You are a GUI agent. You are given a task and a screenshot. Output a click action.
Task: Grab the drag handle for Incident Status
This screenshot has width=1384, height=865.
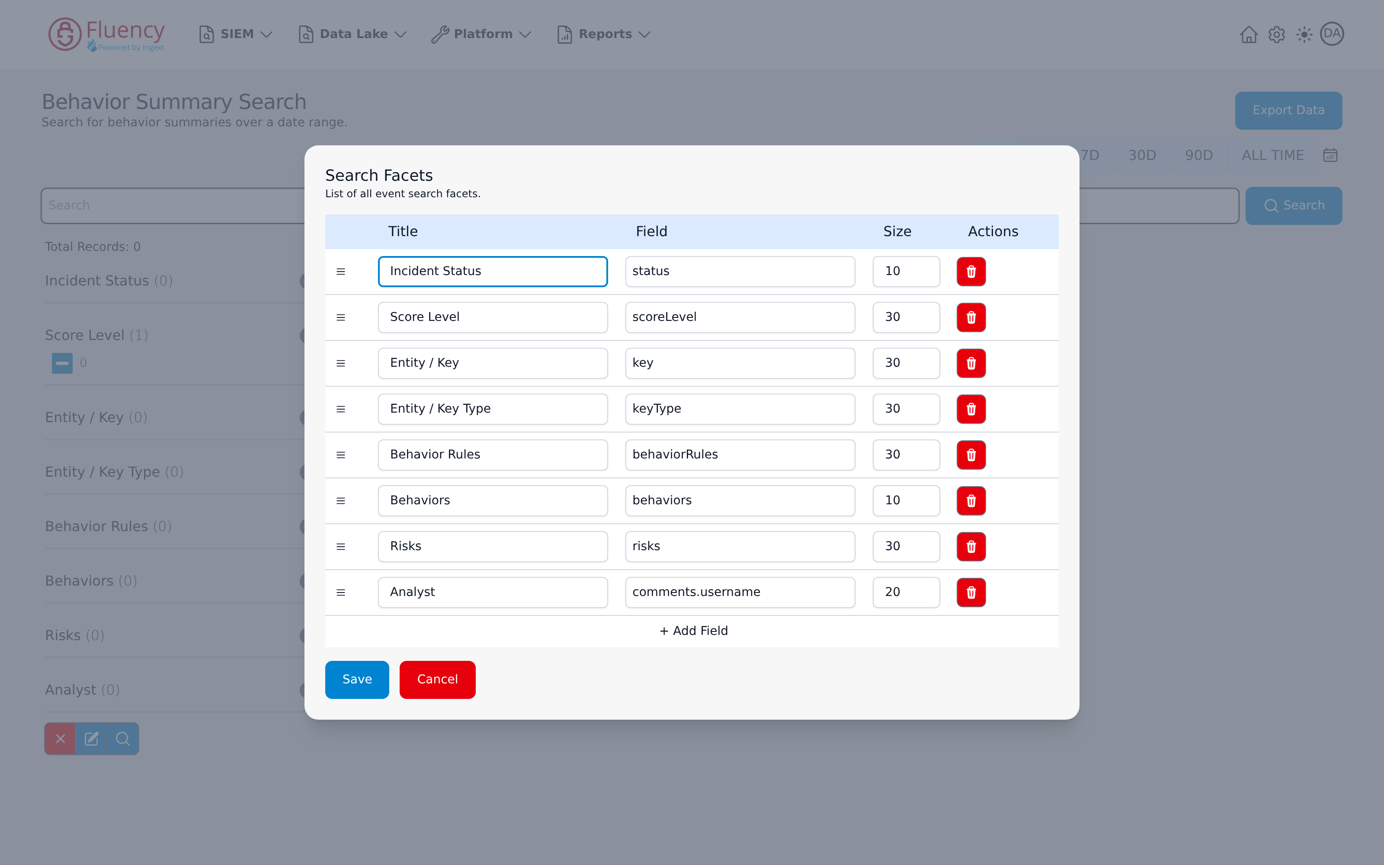(x=341, y=271)
